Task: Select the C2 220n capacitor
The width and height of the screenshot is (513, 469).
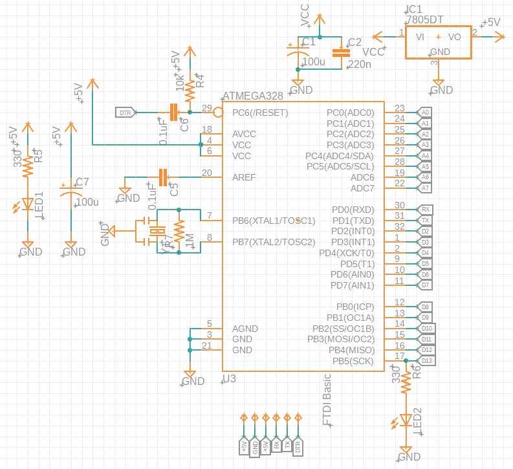Action: (336, 52)
